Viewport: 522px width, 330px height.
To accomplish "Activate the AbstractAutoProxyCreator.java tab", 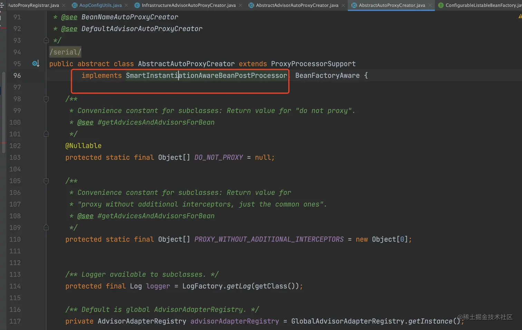I will coord(392,5).
